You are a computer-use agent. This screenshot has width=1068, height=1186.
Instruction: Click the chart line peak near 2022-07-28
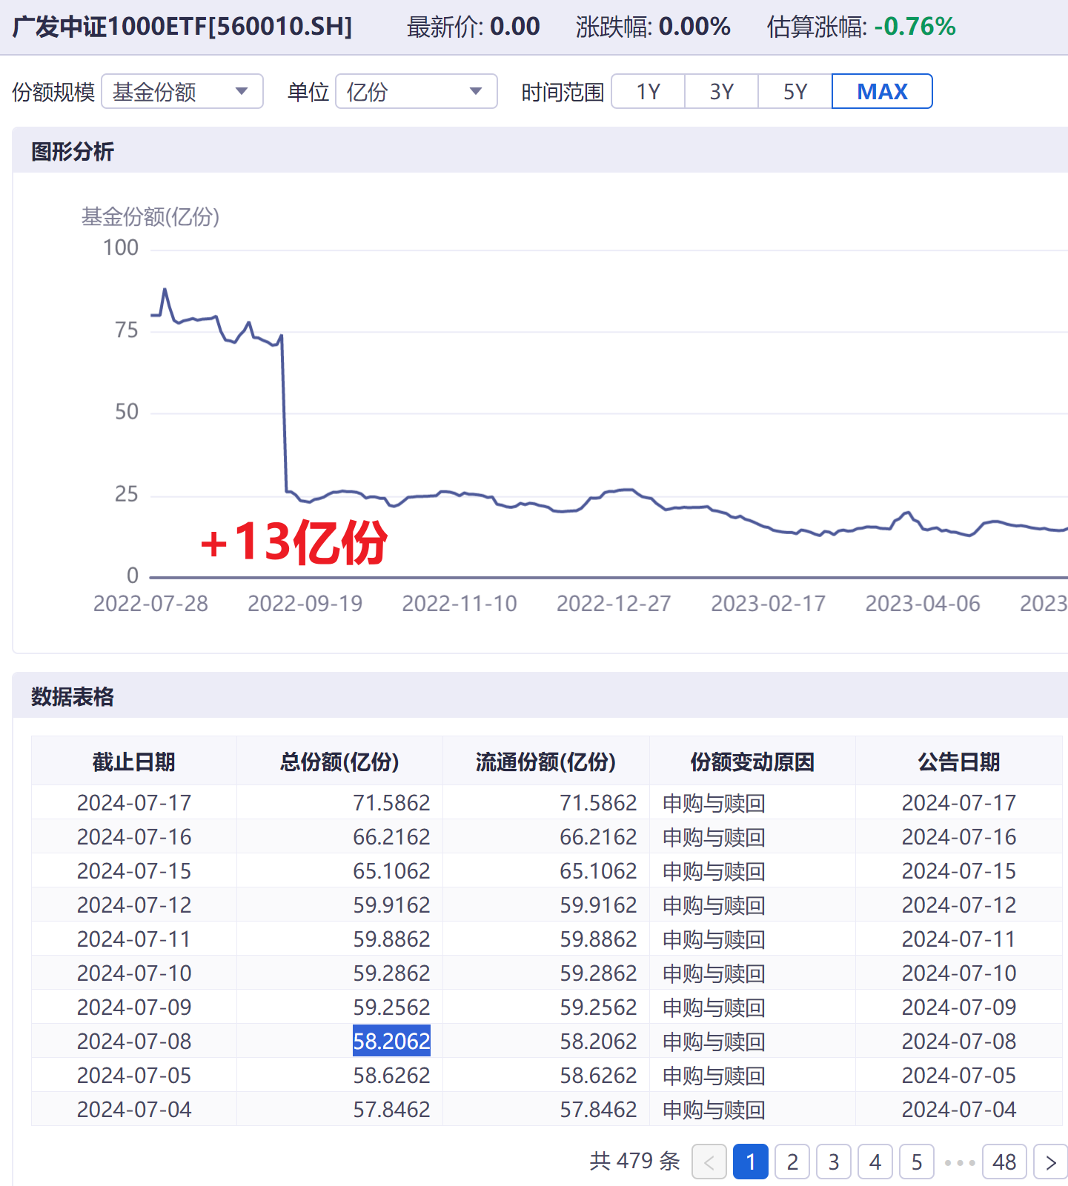coord(165,290)
